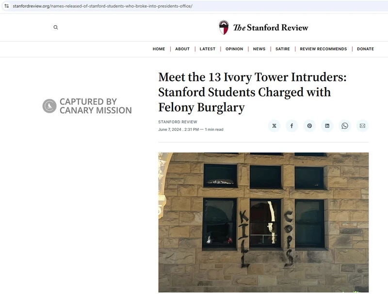
Task: Open the Home menu item
Action: coord(159,49)
